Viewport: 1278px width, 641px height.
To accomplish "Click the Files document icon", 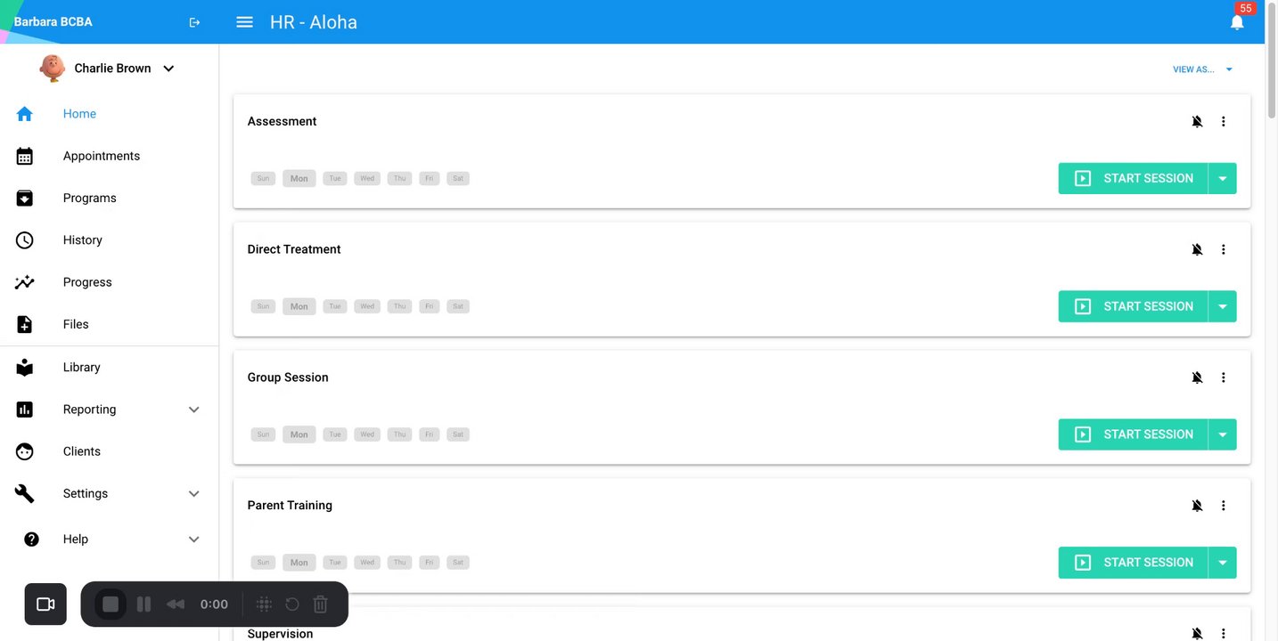I will tap(25, 324).
